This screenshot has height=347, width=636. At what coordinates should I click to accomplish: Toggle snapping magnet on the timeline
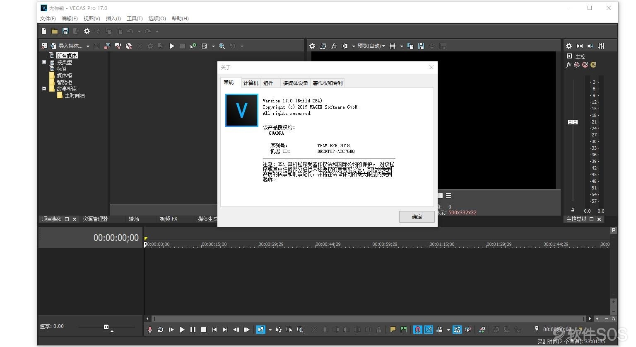[x=418, y=330]
